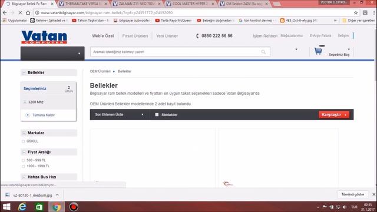The width and height of the screenshot is (377, 212).
Task: Launch Internet Explorer from taskbar
Action: pos(22,207)
